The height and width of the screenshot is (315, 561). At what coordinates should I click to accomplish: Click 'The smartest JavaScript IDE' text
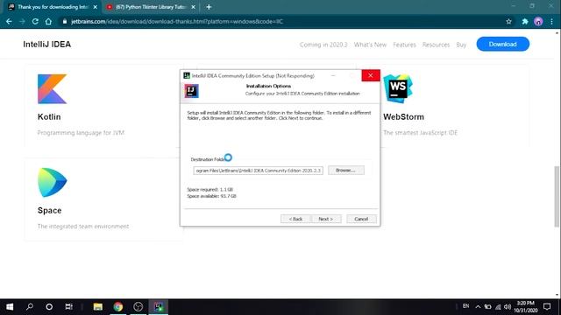[421, 133]
